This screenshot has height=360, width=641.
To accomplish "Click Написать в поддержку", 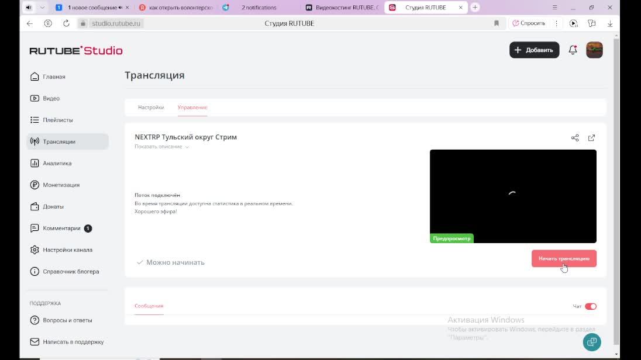I will point(67,342).
